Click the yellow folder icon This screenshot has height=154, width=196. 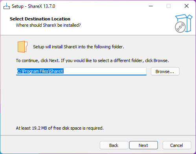(x=22, y=47)
